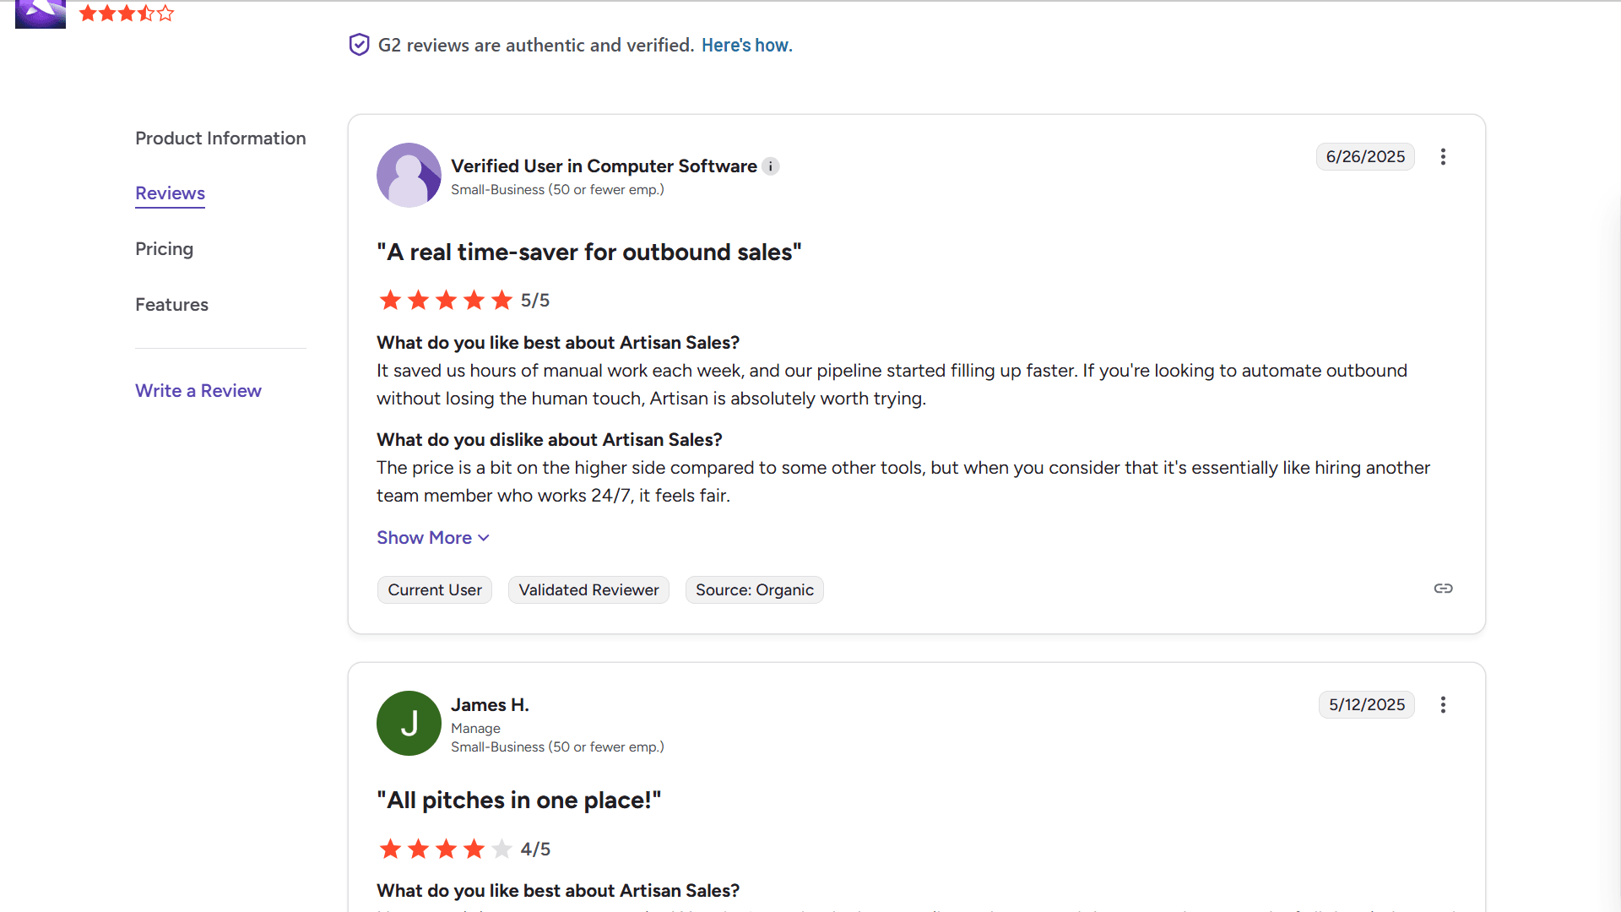The image size is (1621, 912).
Task: Click the Source: Organic tag
Action: pyautogui.click(x=754, y=589)
